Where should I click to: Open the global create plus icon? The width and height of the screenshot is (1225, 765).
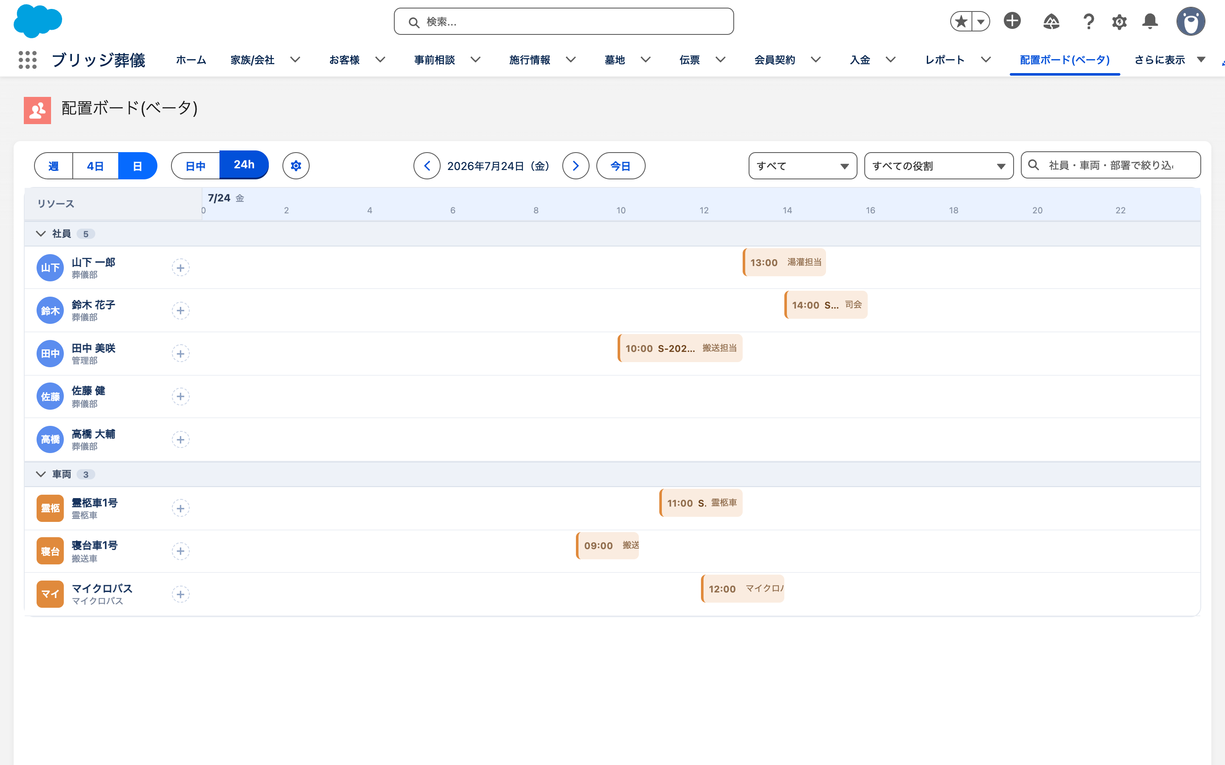(1012, 21)
